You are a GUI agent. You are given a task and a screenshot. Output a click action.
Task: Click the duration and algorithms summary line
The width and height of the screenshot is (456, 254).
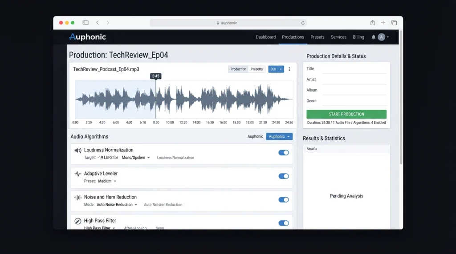[x=346, y=123]
